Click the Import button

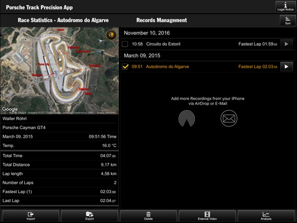pos(31,216)
